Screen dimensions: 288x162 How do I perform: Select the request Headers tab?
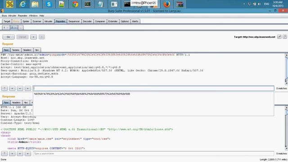pos(27,50)
